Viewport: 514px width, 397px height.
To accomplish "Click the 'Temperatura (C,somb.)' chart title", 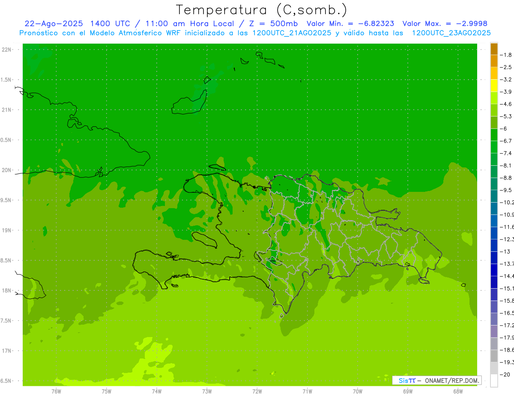I will [262, 10].
